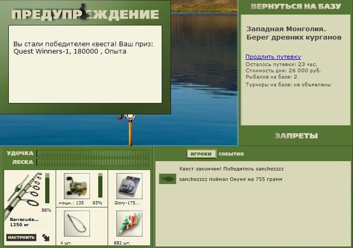353x248 pixels.
Task: Click the rod durability gauge 86%
Action: coord(47,188)
